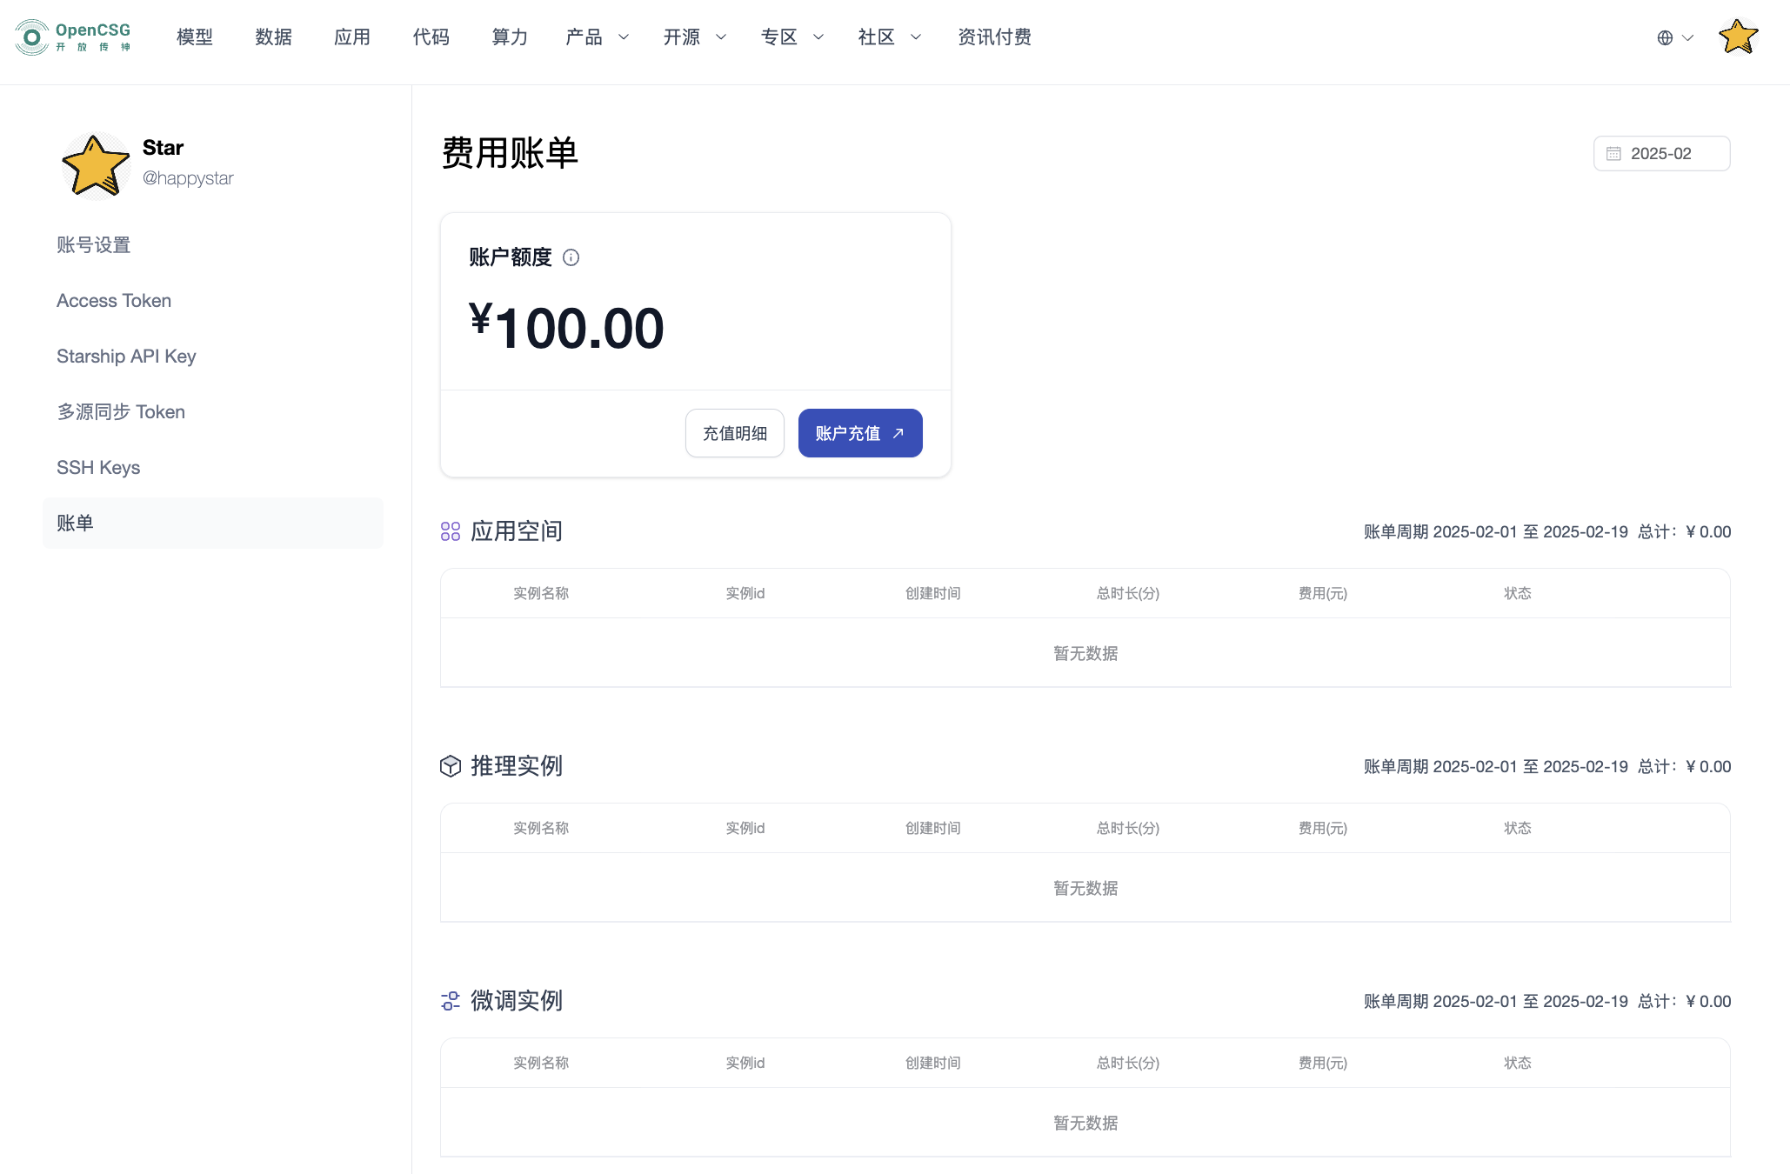This screenshot has width=1790, height=1174.
Task: Click the 微调实例 sliders icon
Action: pyautogui.click(x=451, y=1001)
